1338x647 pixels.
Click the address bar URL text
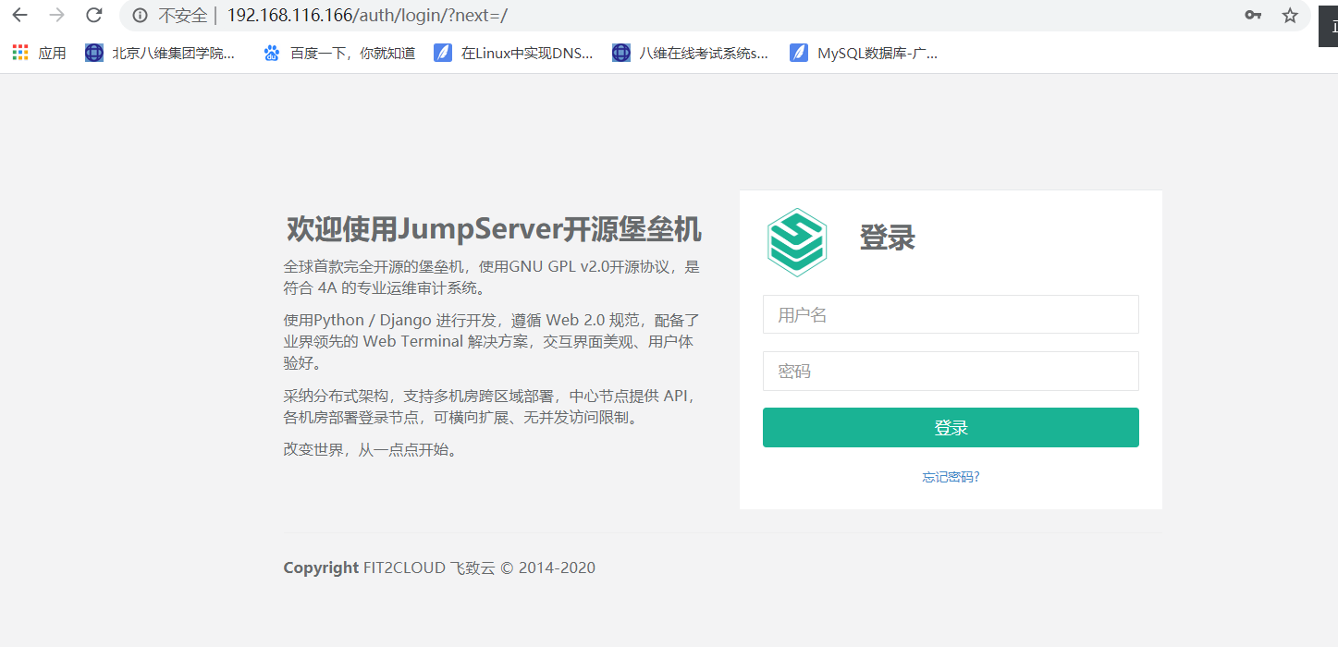[x=367, y=16]
